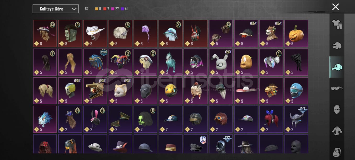This screenshot has height=160, width=355.
Task: Select the green Frankenstein head item
Action: pos(70,34)
